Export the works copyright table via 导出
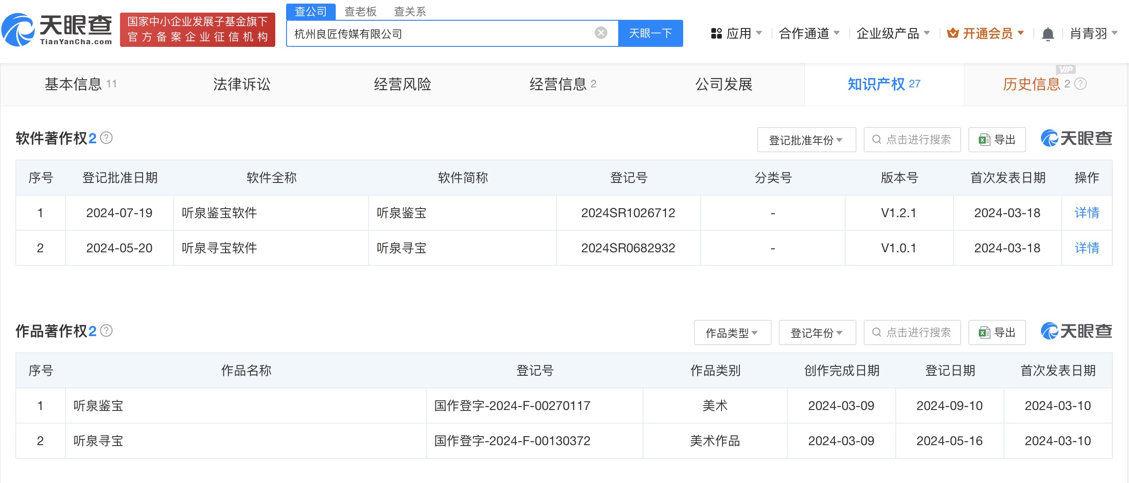 (x=997, y=333)
